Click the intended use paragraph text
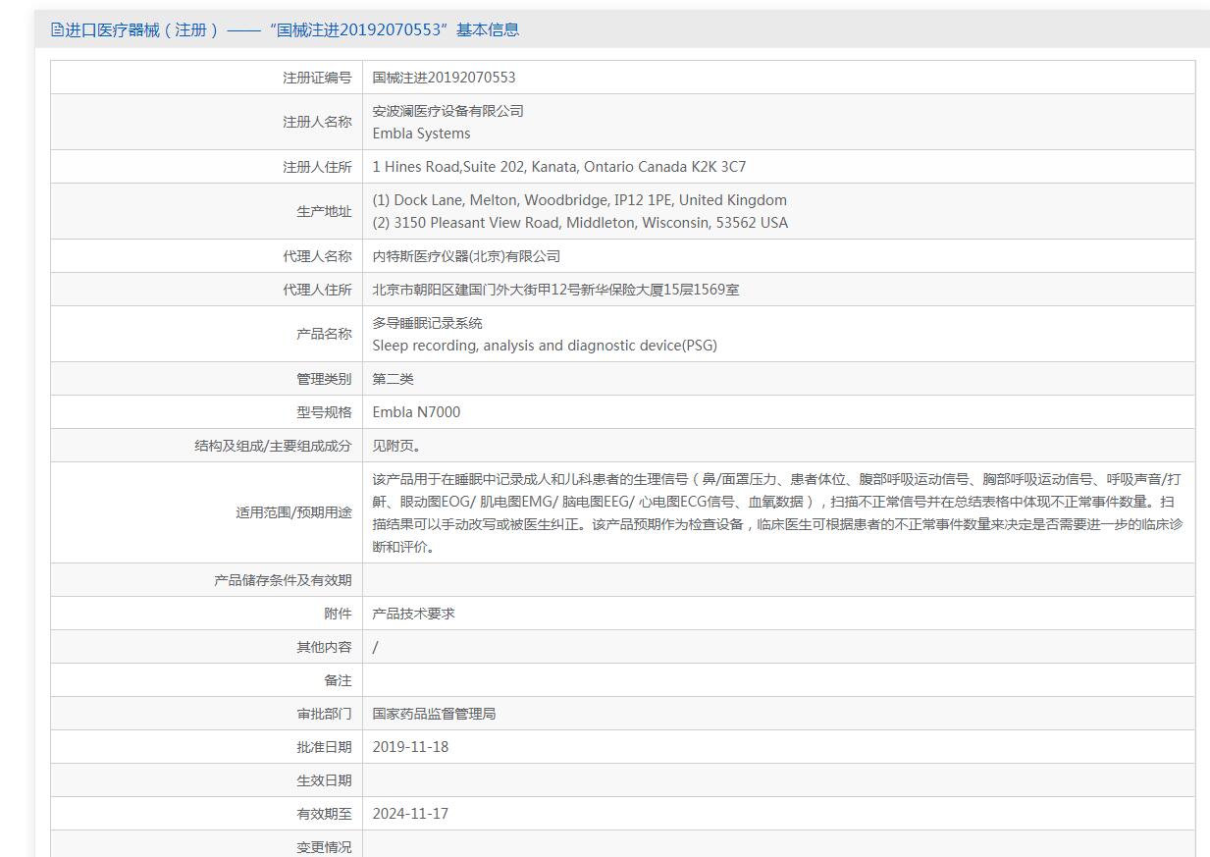 pos(775,512)
